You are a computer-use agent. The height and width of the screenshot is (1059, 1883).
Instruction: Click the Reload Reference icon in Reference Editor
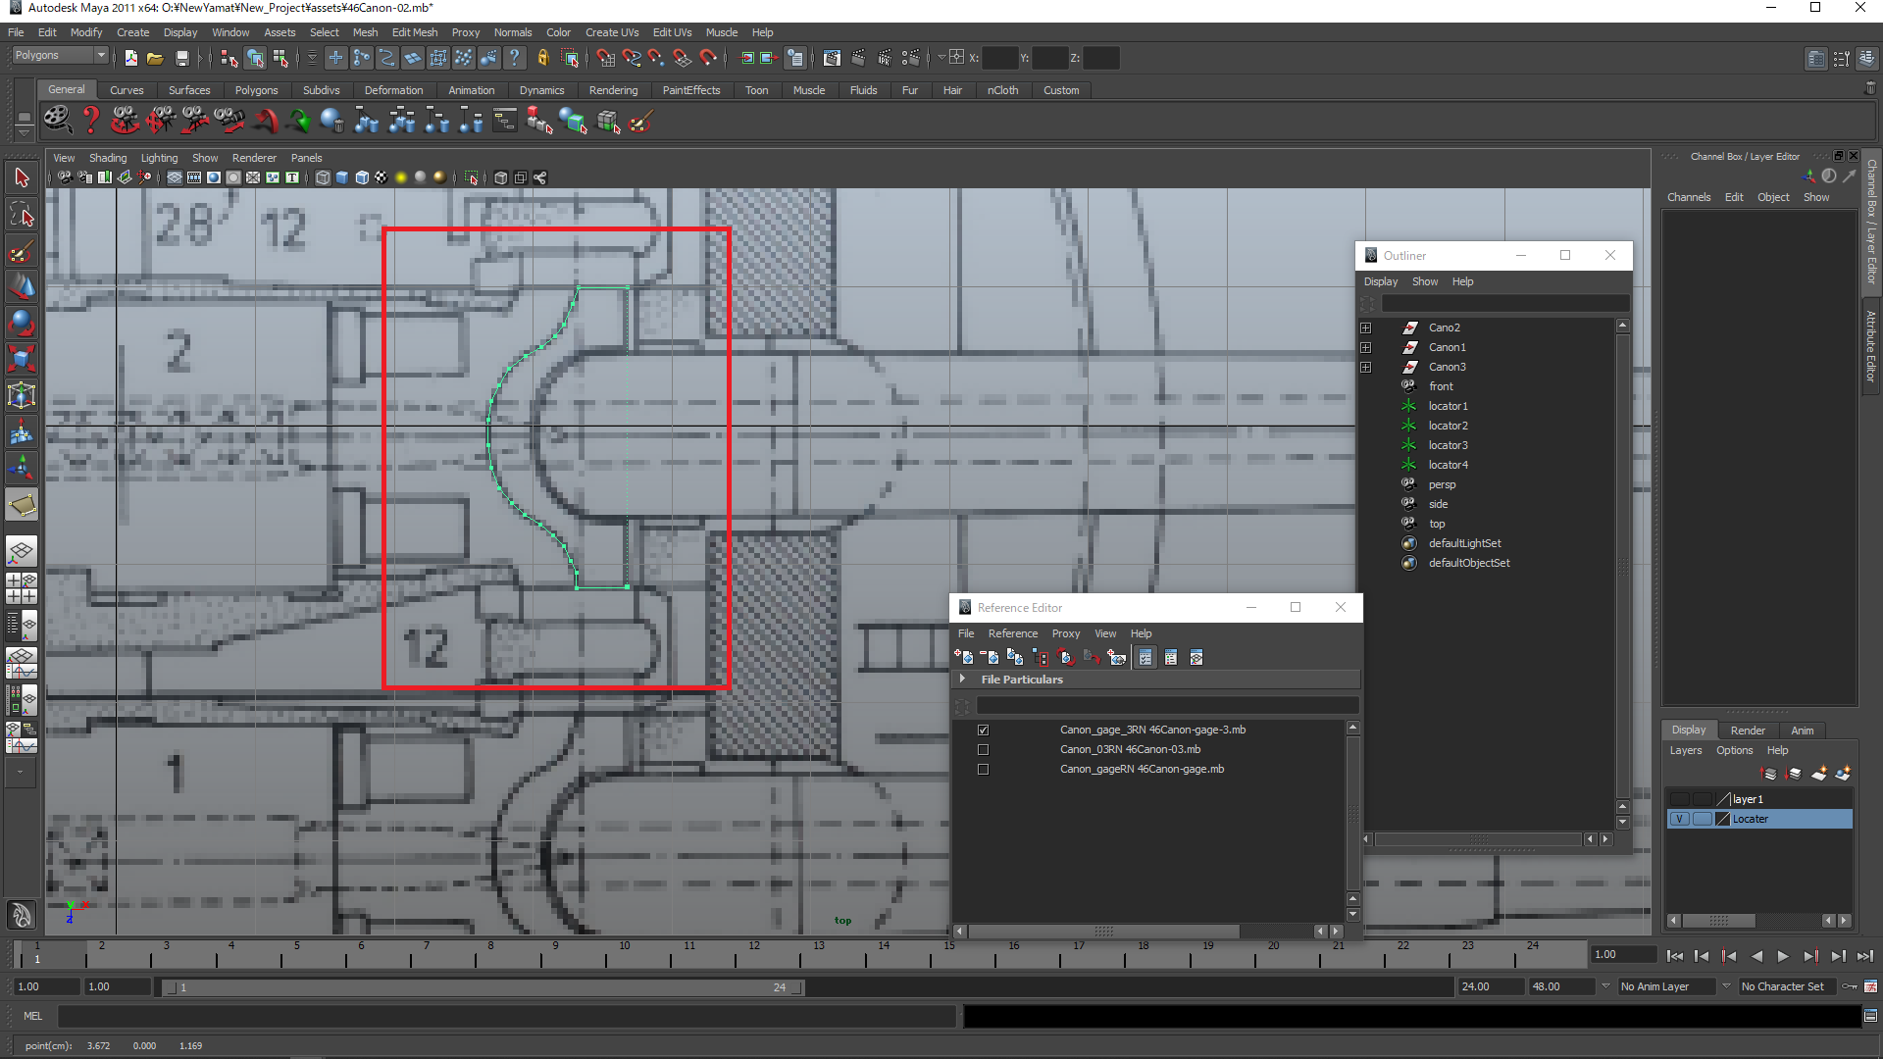pos(1066,658)
